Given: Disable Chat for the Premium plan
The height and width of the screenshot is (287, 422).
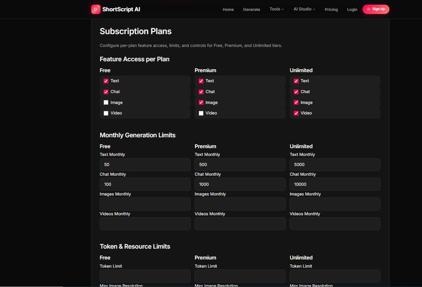Looking at the screenshot, I should (201, 92).
